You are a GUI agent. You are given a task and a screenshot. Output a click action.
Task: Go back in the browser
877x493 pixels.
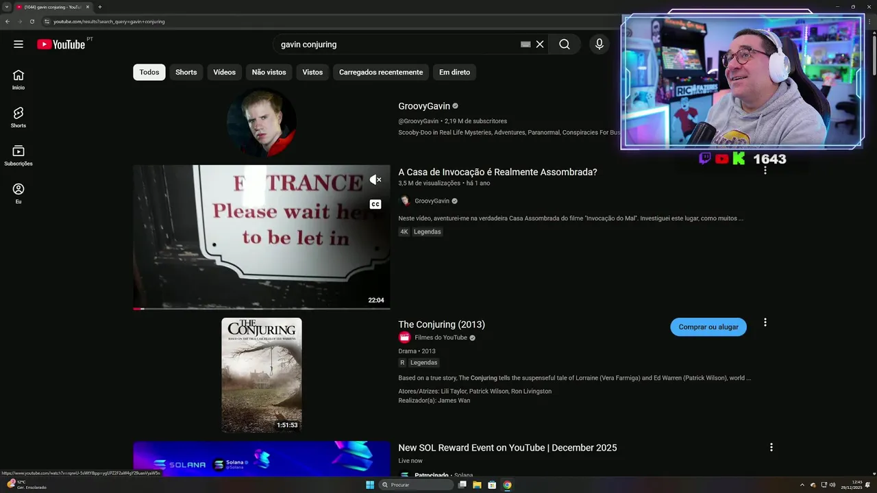click(7, 21)
